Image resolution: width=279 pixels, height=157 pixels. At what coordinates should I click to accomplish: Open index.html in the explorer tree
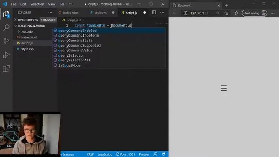coord(29,38)
